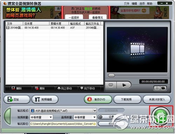This screenshot has height=134, width=175.
Task: Select the film icon of the 2010中国 row
Action: pyautogui.click(x=8, y=28)
